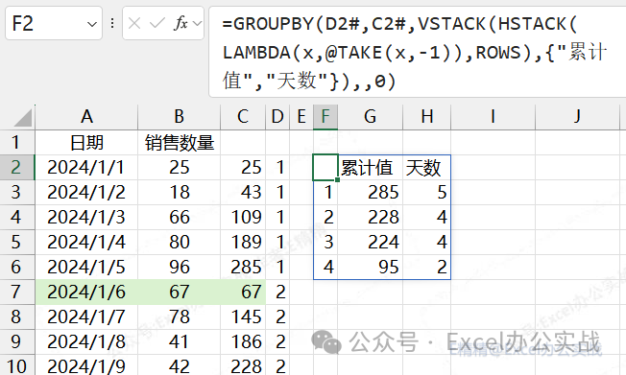Select row 5 header
Screen dimensions: 626x375
click(x=17, y=242)
